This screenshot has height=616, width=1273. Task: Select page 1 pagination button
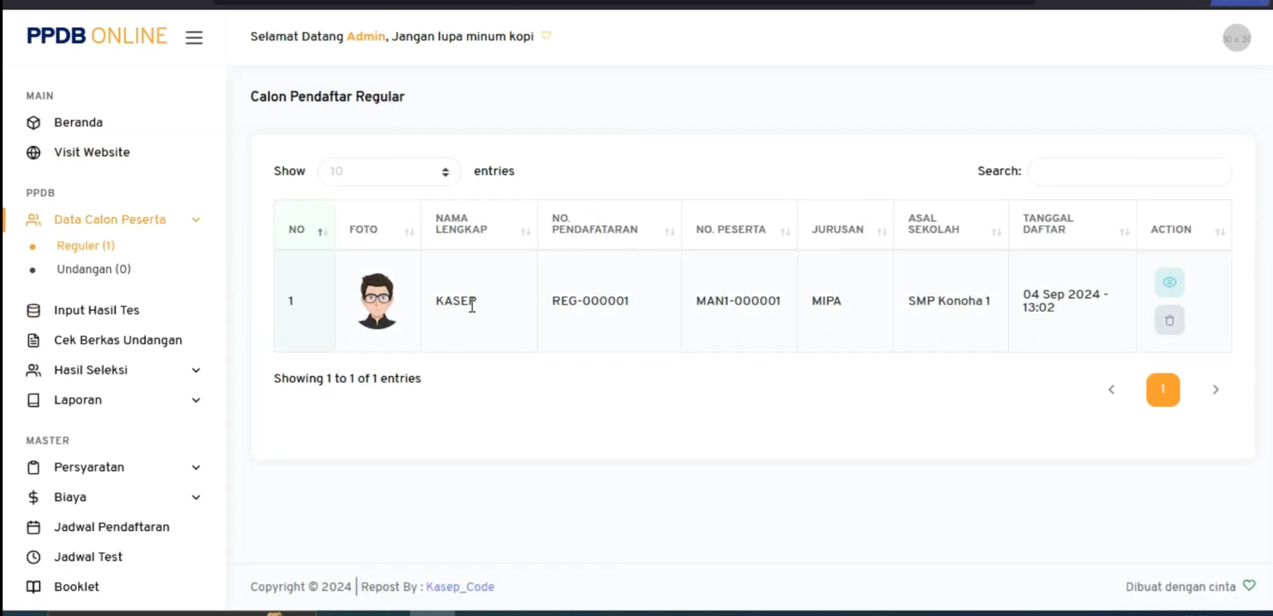1163,389
